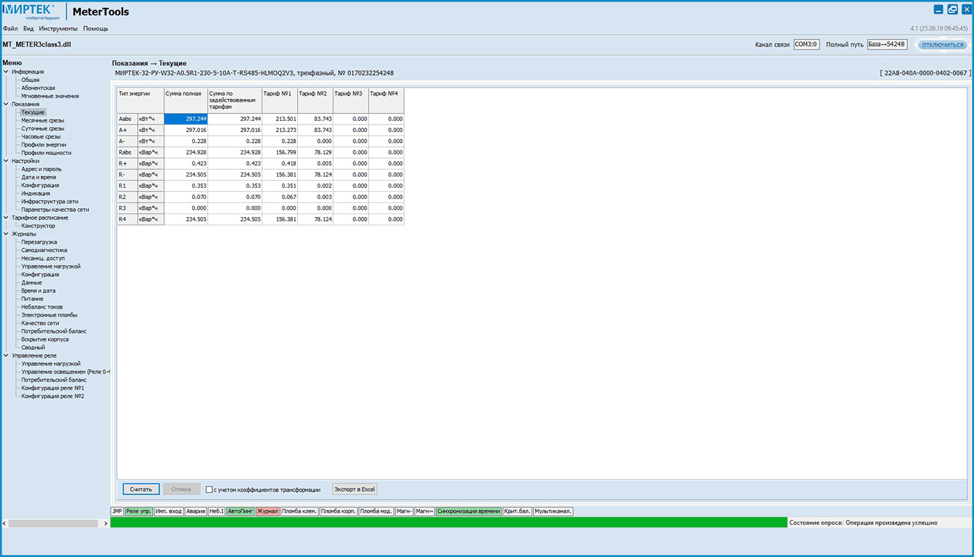Viewport: 974px width, 557px height.
Task: Open the Файл menu
Action: pos(10,29)
